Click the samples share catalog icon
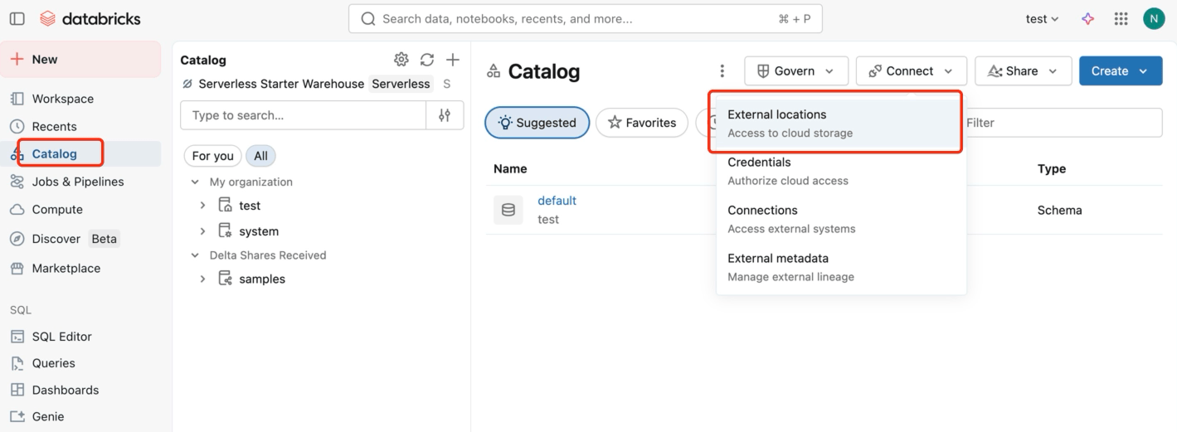The width and height of the screenshot is (1177, 432). point(225,279)
